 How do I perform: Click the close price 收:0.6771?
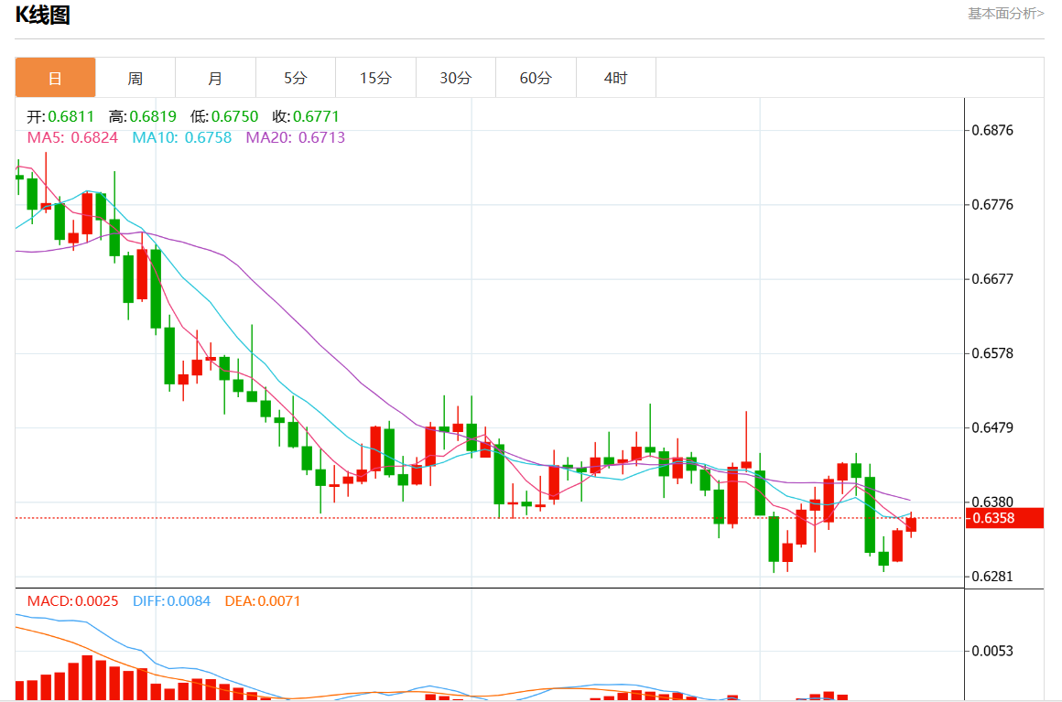306,116
